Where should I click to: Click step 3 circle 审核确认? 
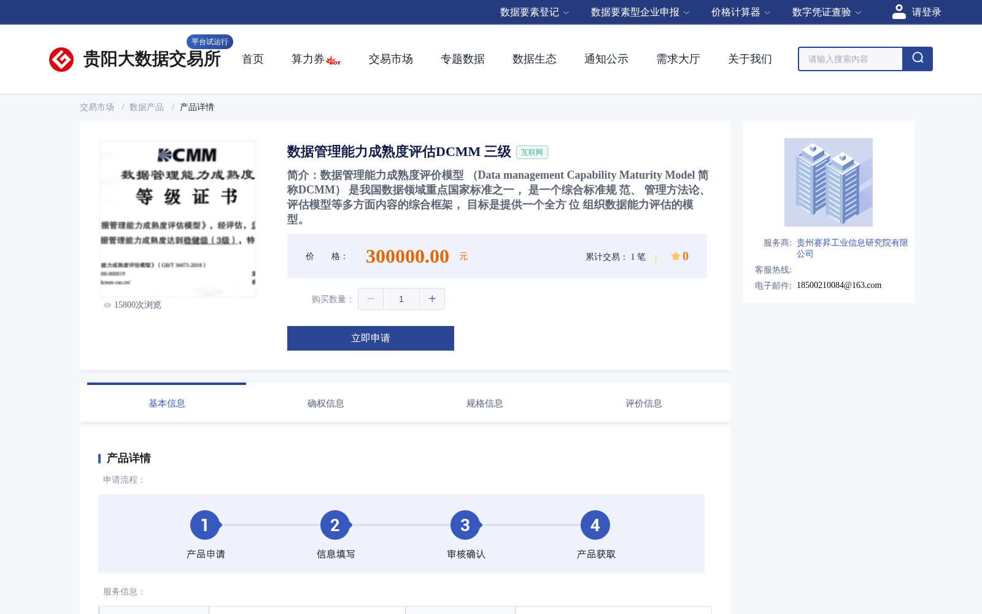coord(465,525)
